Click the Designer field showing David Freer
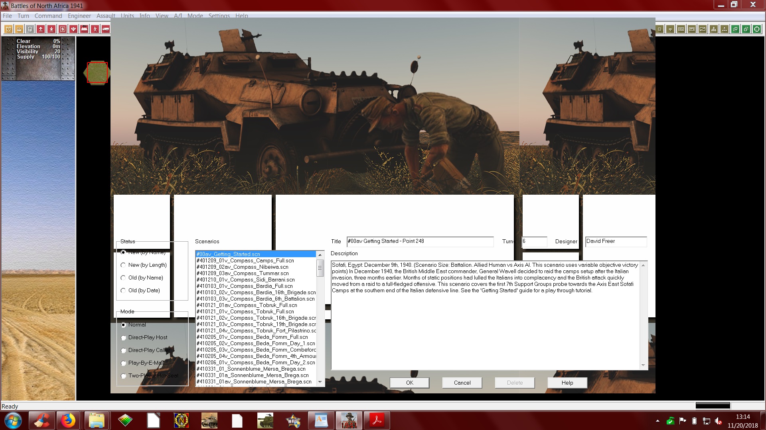766x430 pixels. 616,241
